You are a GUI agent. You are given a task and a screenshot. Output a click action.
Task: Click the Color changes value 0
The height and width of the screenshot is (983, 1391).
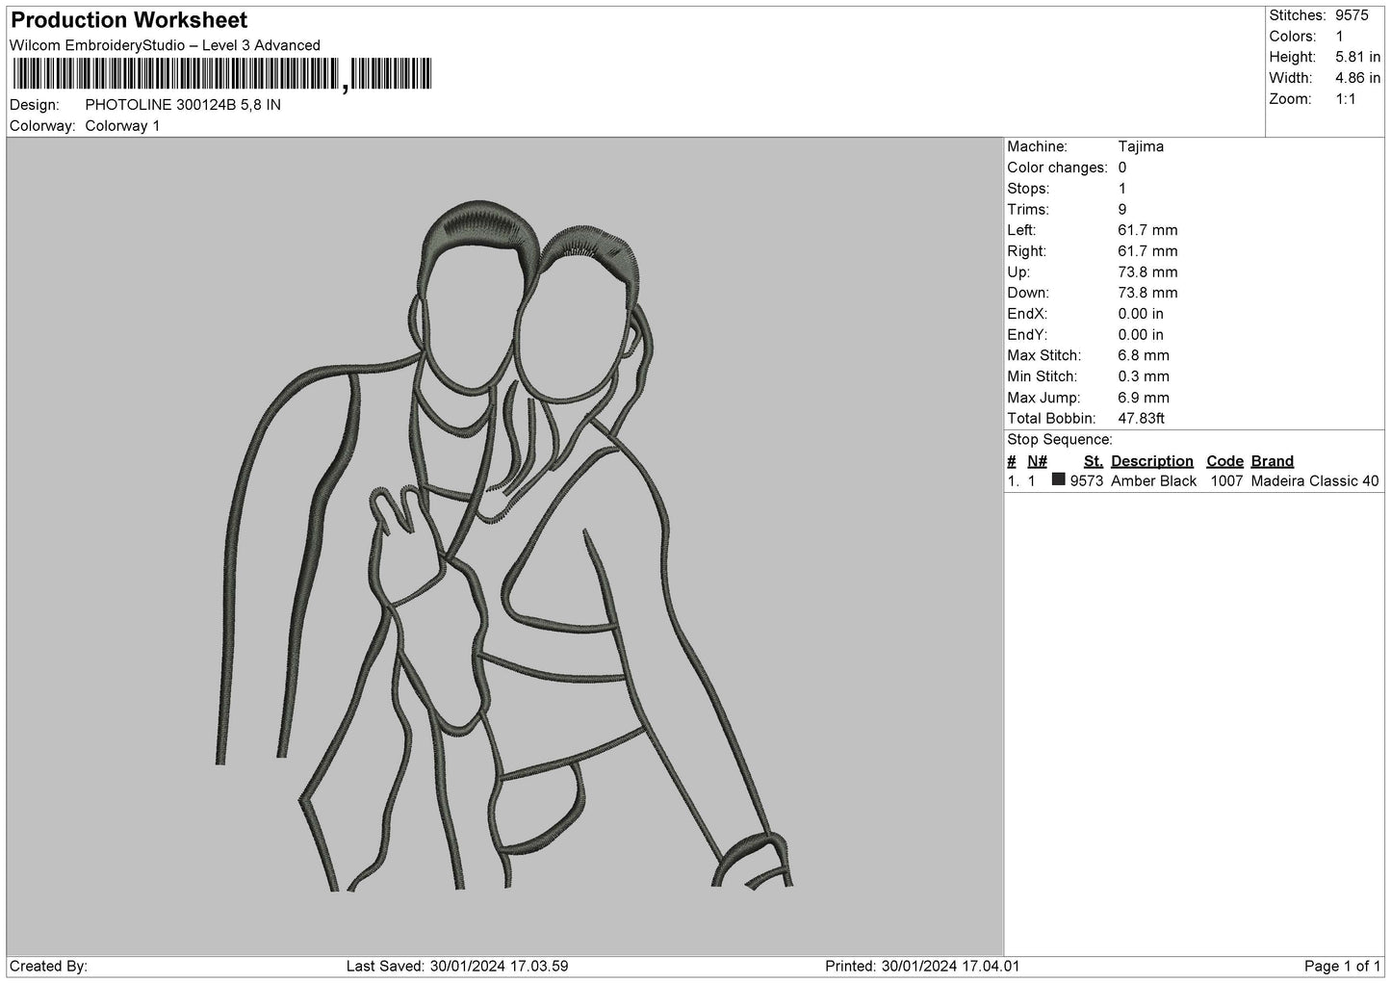pyautogui.click(x=1122, y=168)
